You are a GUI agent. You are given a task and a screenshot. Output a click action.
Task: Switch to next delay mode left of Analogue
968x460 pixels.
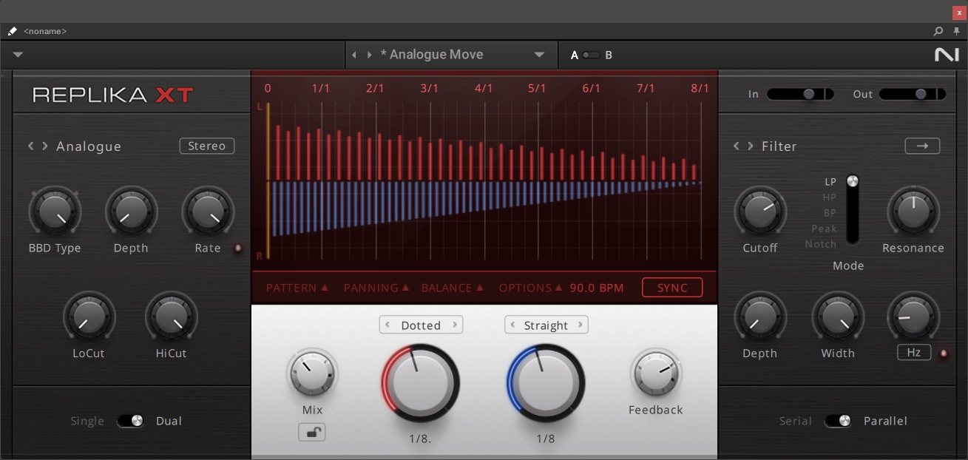(44, 146)
